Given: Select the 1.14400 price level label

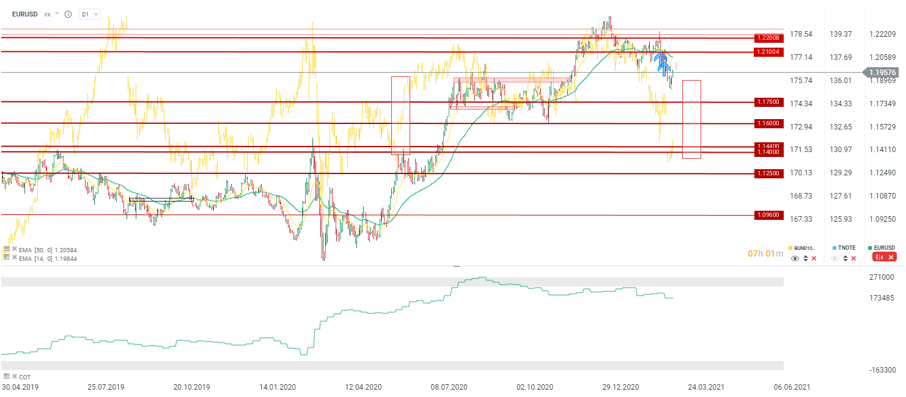Looking at the screenshot, I should pyautogui.click(x=769, y=147).
